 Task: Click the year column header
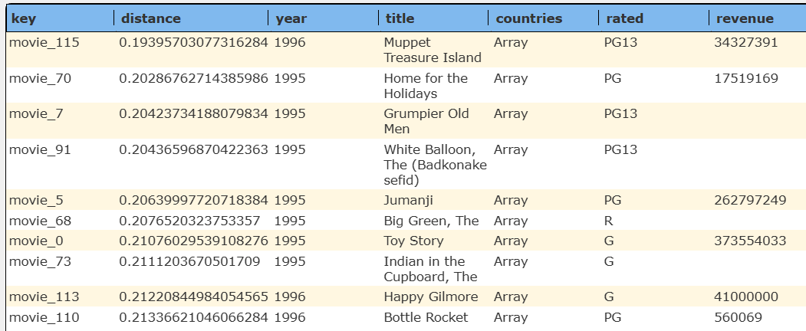click(x=291, y=18)
